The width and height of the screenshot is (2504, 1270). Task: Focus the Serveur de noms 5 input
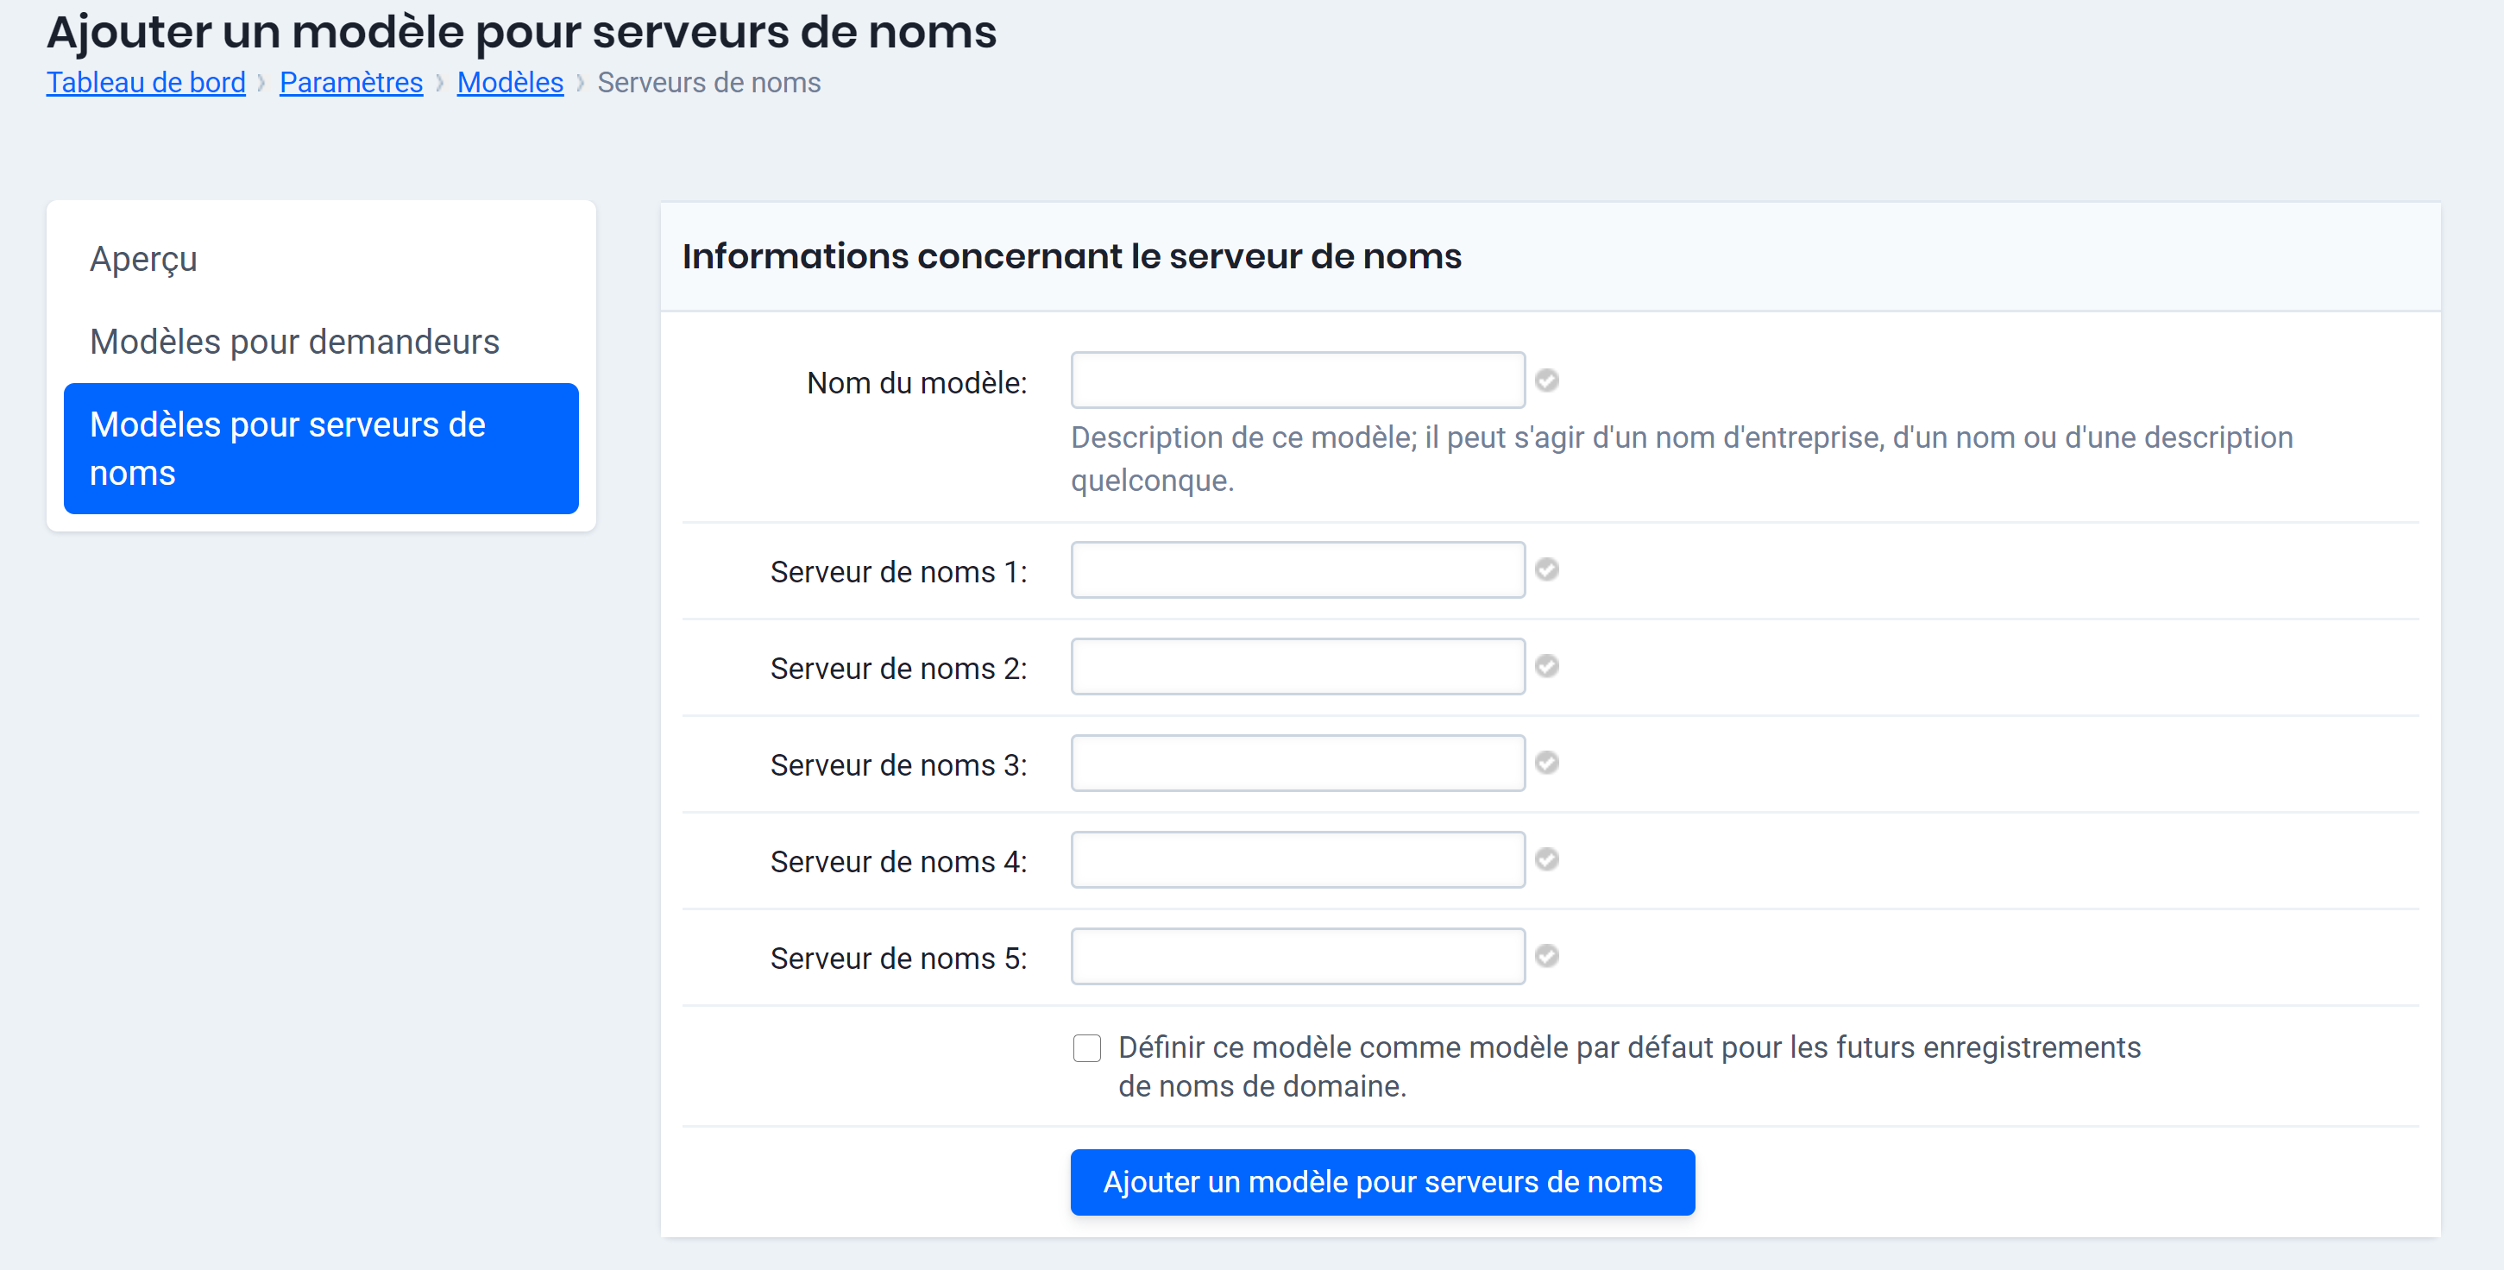[1297, 956]
